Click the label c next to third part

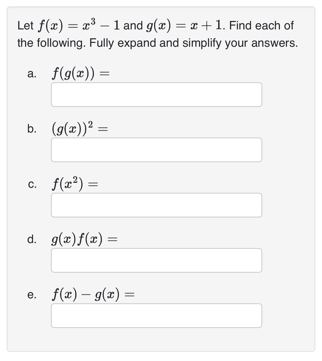point(32,185)
